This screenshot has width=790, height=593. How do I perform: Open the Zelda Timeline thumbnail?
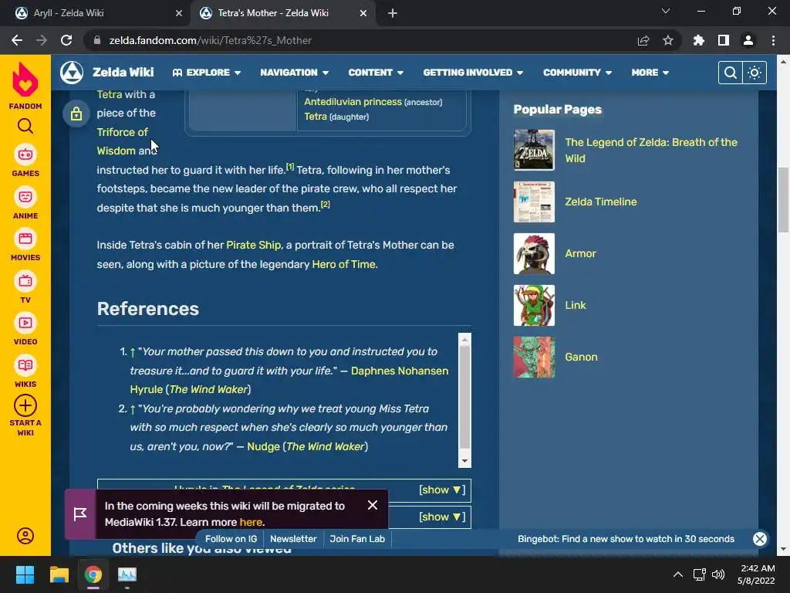[534, 202]
